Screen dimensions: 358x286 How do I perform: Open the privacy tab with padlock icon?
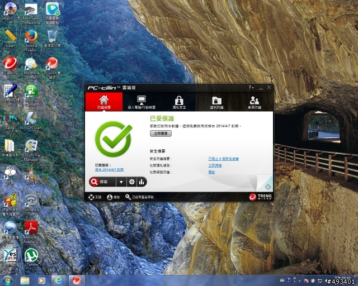tap(179, 102)
